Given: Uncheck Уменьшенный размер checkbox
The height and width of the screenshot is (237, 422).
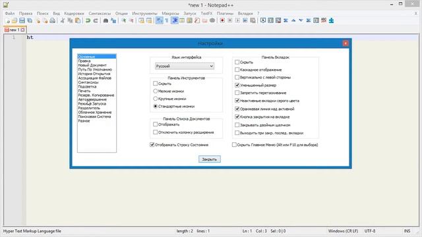Looking at the screenshot, I should [x=237, y=85].
